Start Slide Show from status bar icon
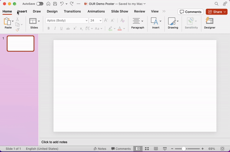Image resolution: width=230 pixels, height=152 pixels. coord(165,149)
